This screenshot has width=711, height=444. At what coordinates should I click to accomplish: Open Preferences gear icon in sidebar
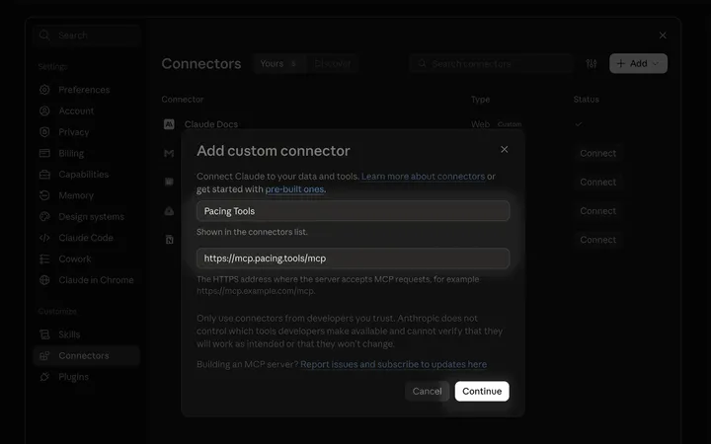(x=44, y=90)
